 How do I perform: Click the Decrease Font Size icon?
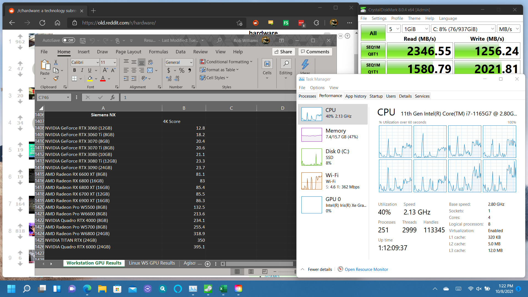coord(113,70)
